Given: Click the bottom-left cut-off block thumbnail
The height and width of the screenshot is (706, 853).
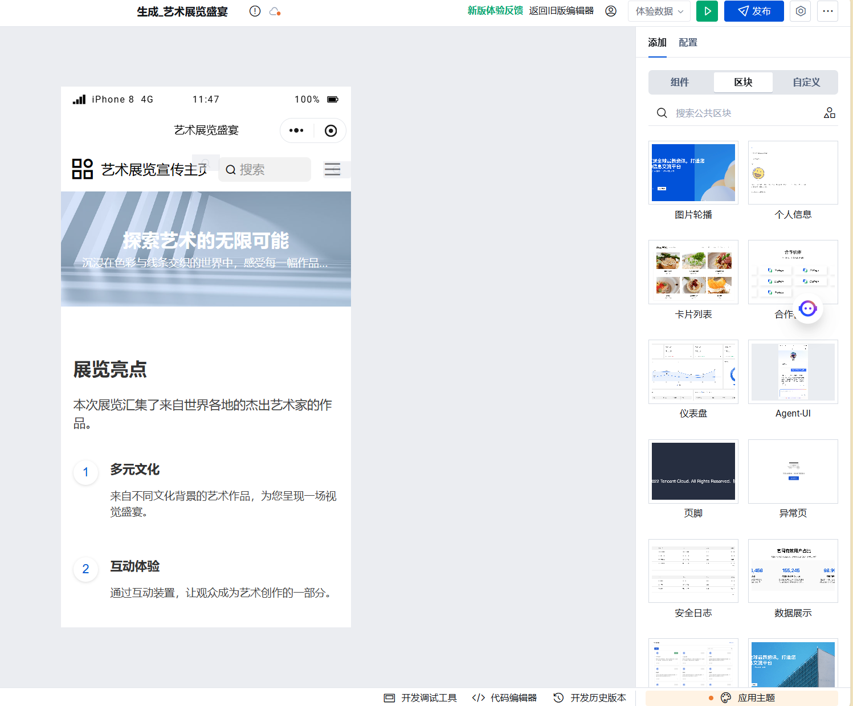Looking at the screenshot, I should [x=693, y=663].
